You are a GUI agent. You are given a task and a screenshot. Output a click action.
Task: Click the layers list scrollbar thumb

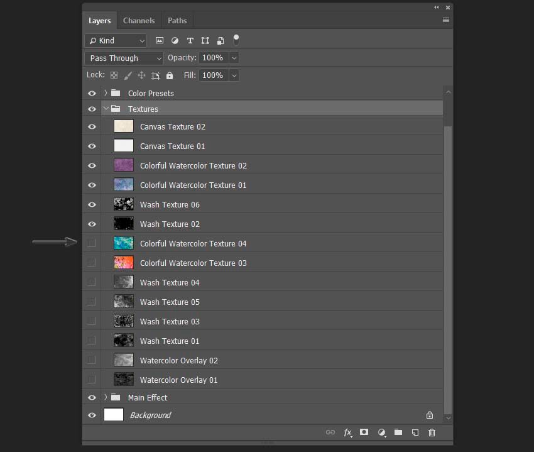coord(448,270)
